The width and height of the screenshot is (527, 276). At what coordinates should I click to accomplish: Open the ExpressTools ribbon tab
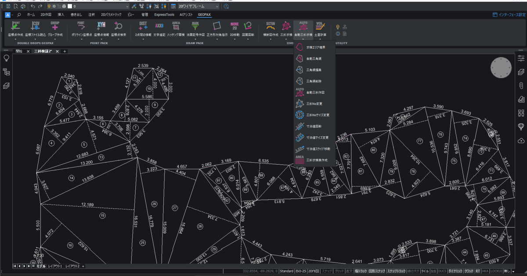(x=164, y=15)
